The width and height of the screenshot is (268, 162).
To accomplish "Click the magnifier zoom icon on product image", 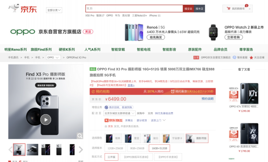I will [80, 136].
